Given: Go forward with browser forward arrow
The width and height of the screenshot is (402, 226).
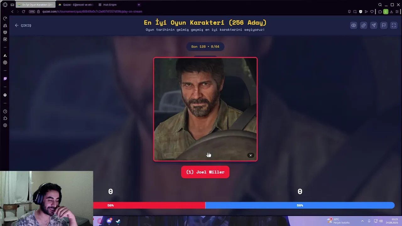Looking at the screenshot, I should [x=18, y=12].
